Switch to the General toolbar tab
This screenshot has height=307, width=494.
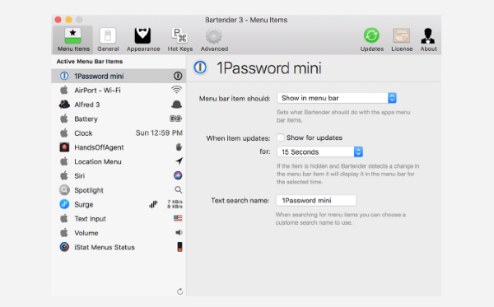108,40
